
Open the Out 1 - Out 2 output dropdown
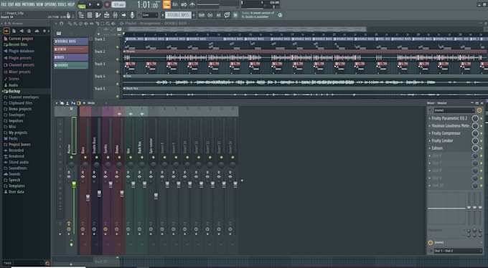tap(458, 251)
